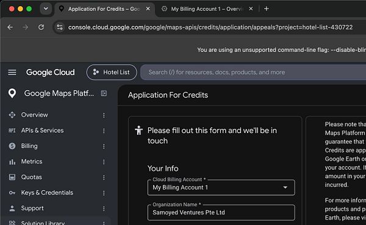366x225 pixels.
Task: Collapse the Google Maps Platform side panel
Action: [104, 93]
